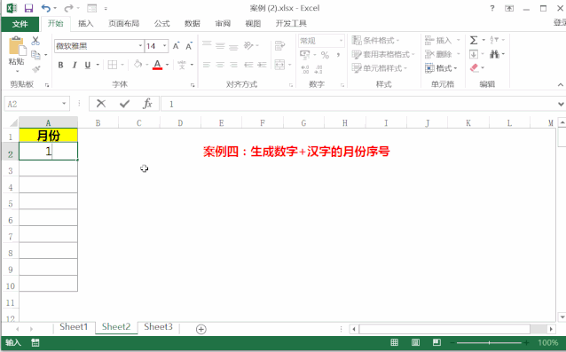Open the font size dropdown

coord(165,46)
